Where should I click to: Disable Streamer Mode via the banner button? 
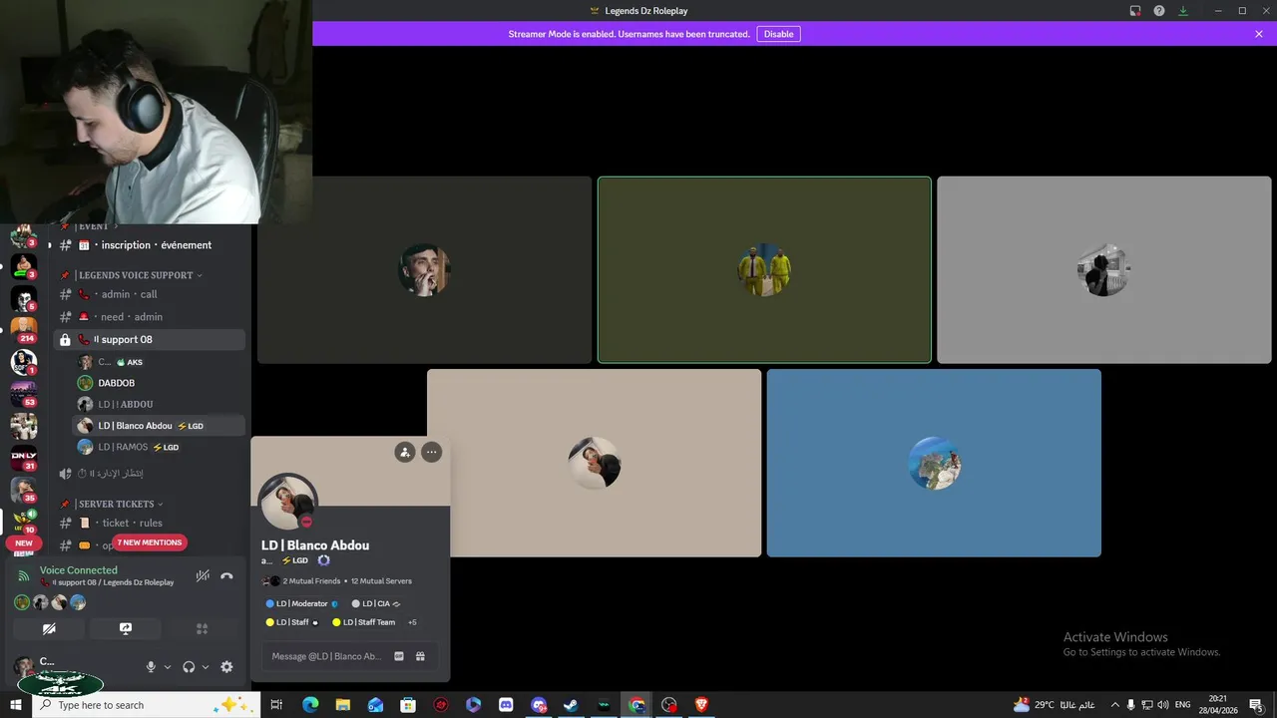pyautogui.click(x=778, y=34)
